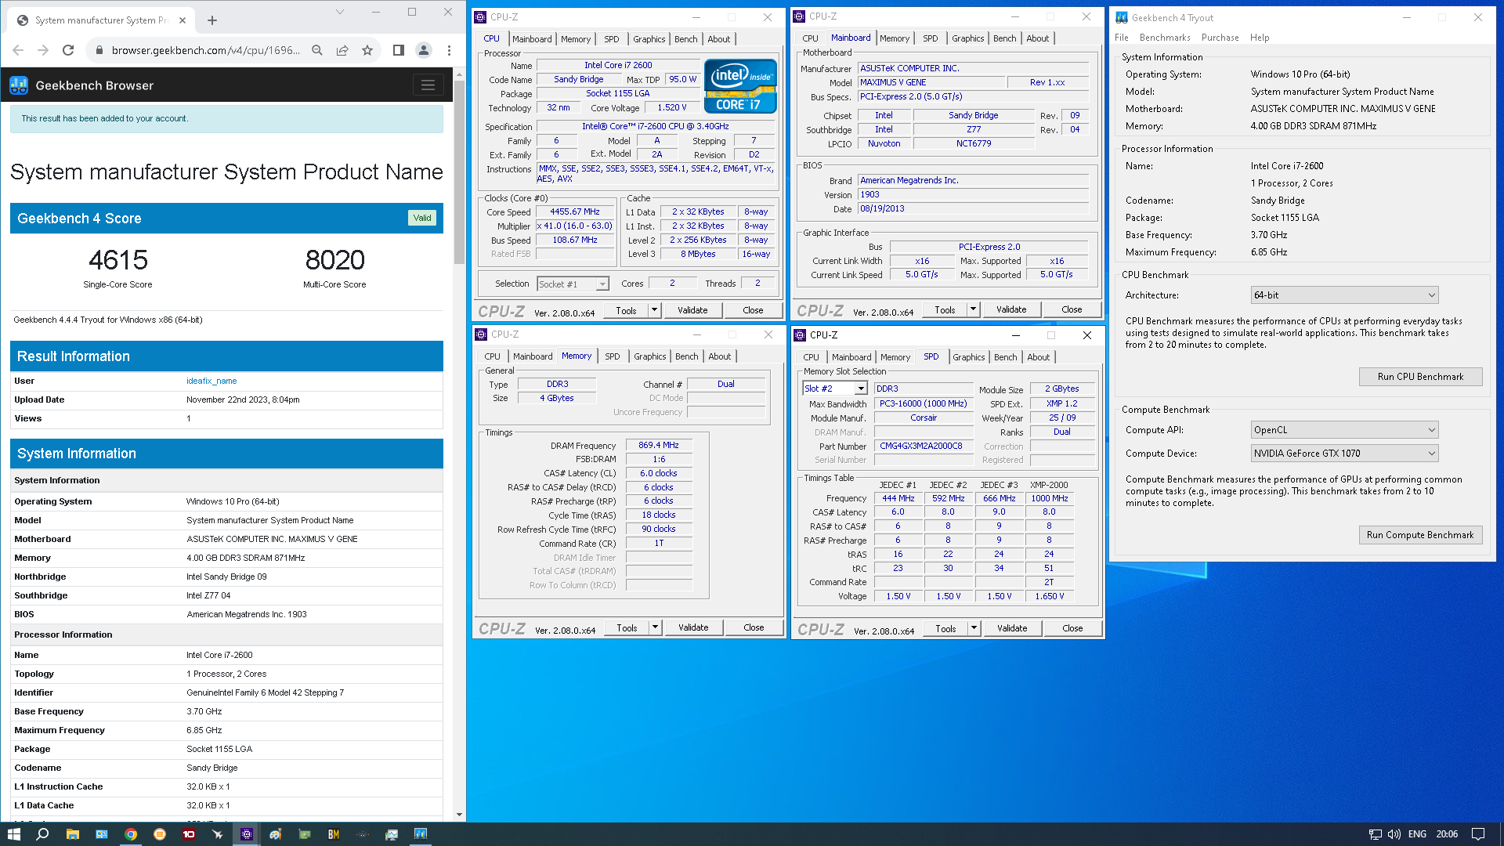The image size is (1504, 846).
Task: Open the File menu in Geekbench 4 Tryout
Action: (x=1122, y=38)
